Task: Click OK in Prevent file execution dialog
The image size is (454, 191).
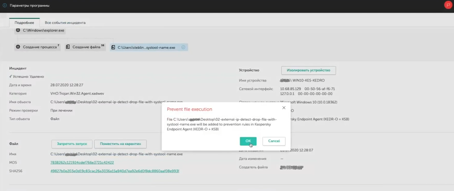Action: (x=248, y=141)
